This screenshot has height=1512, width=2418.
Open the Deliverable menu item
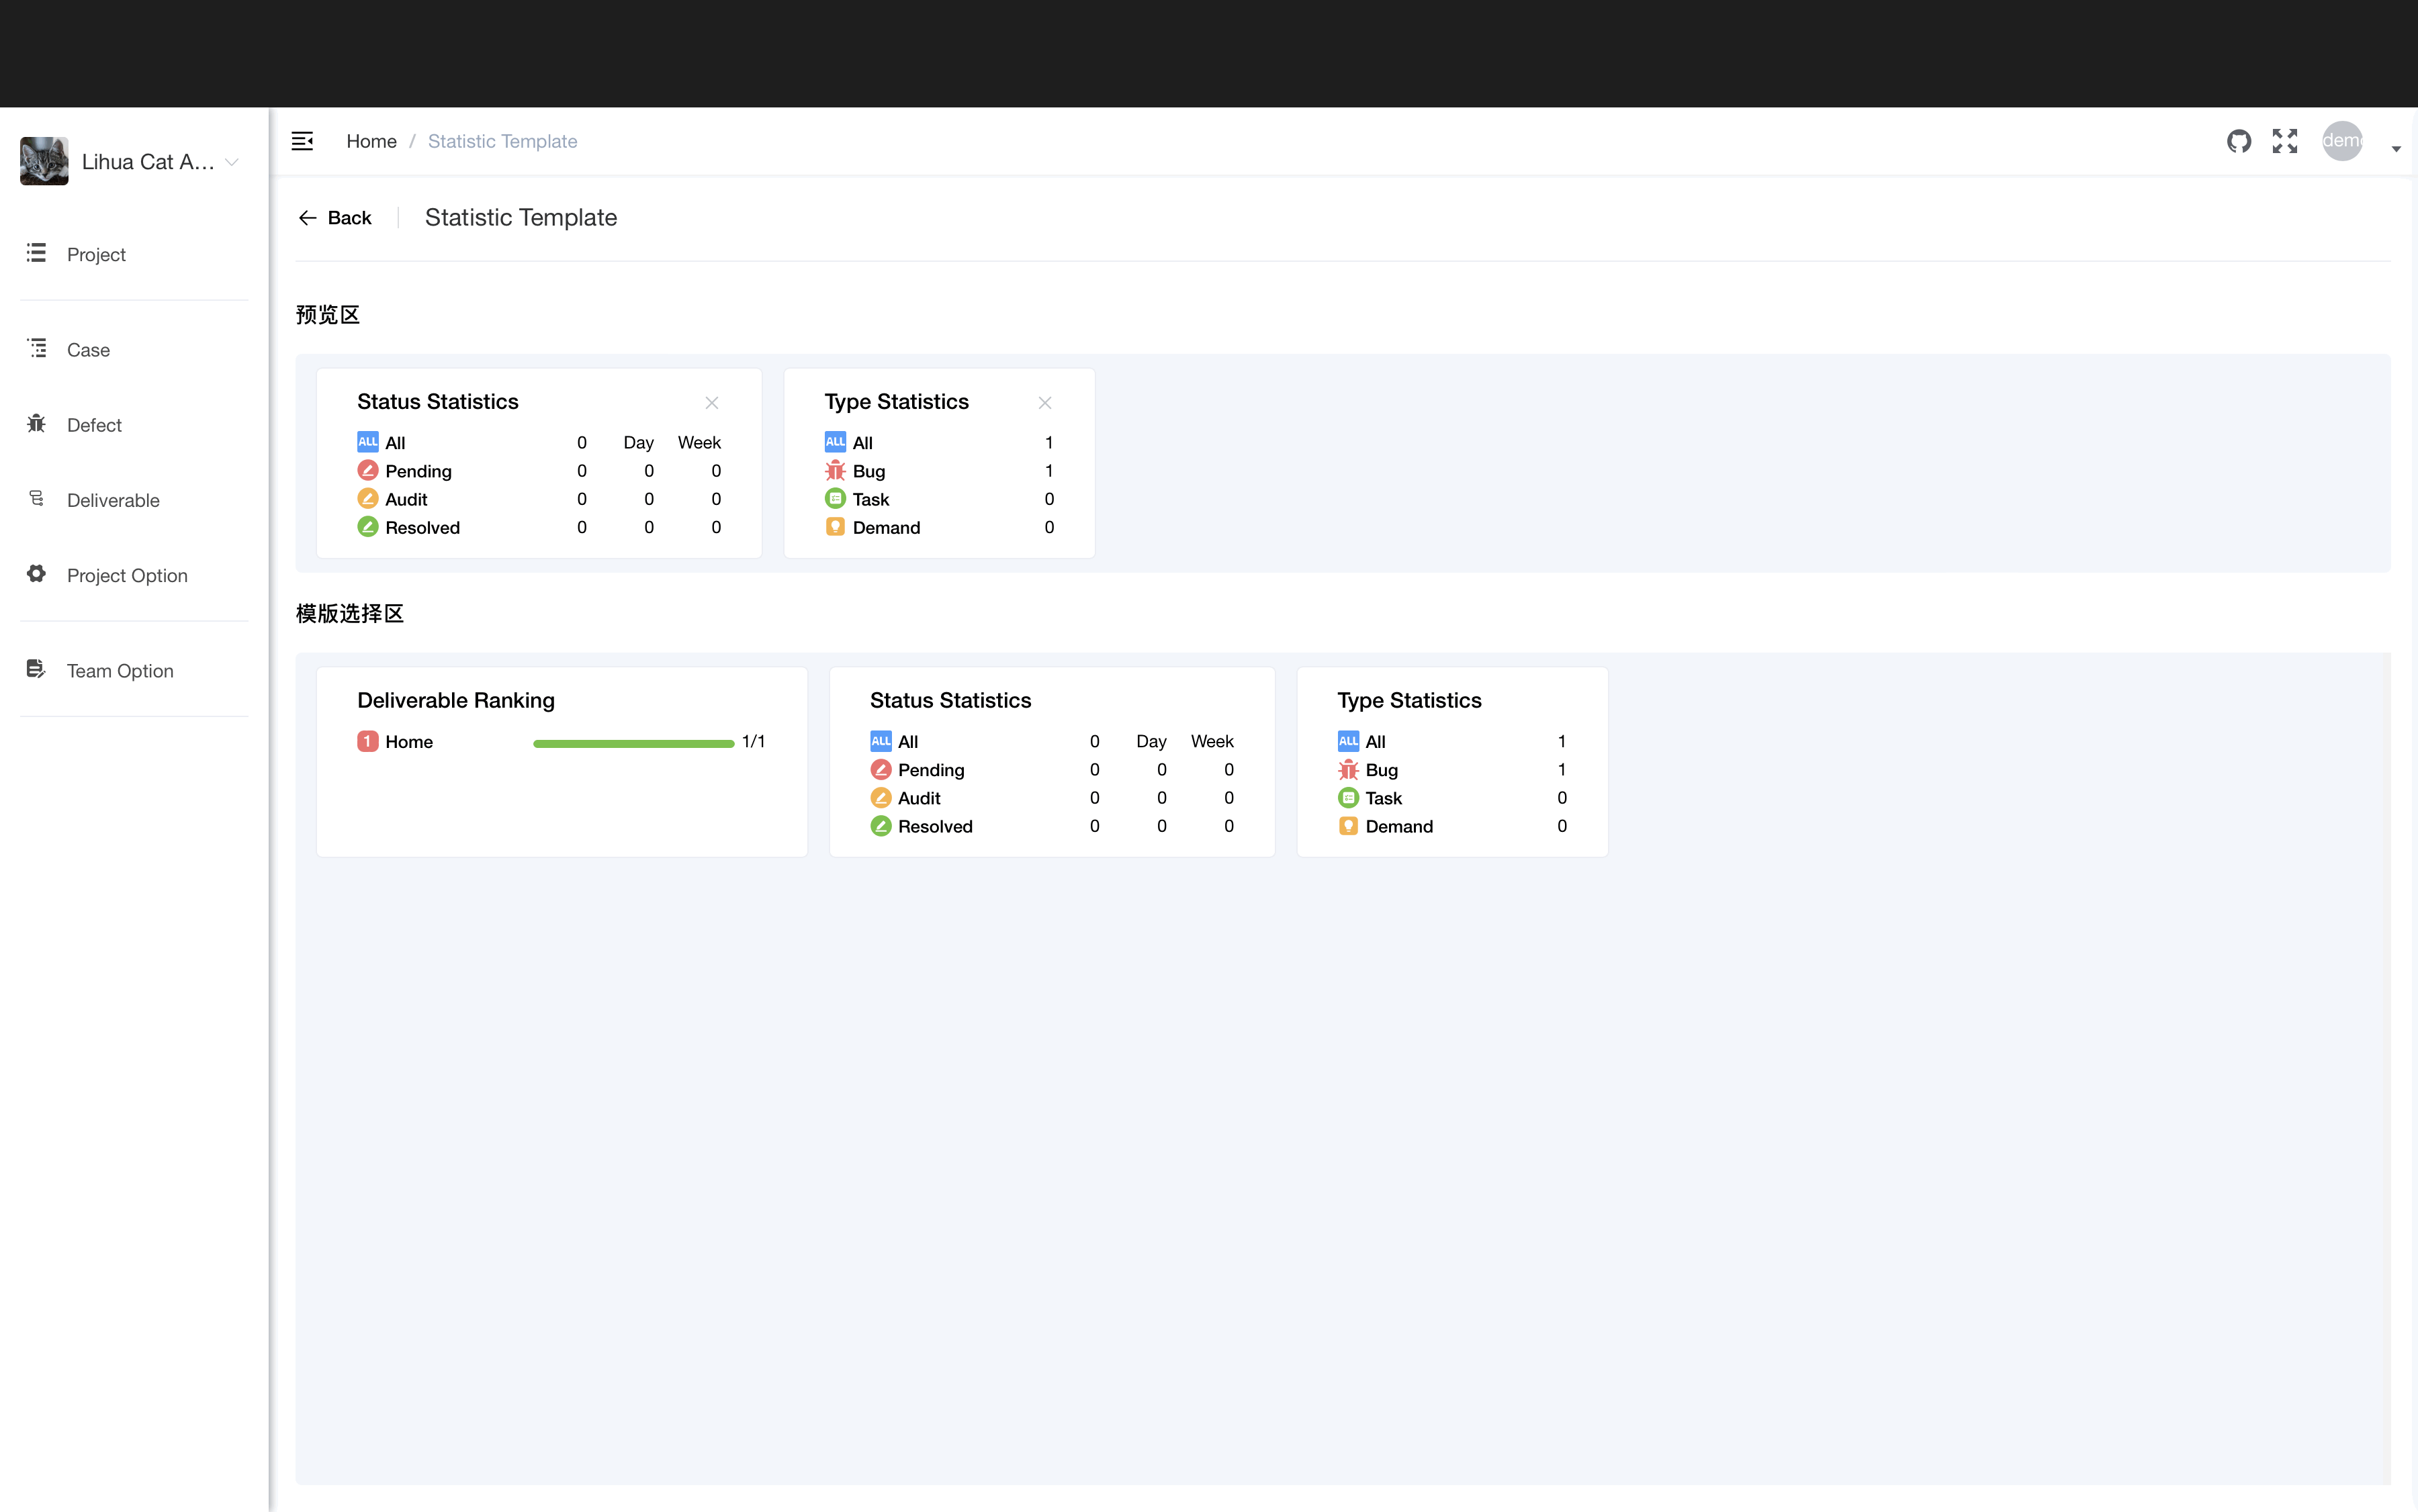pos(134,499)
